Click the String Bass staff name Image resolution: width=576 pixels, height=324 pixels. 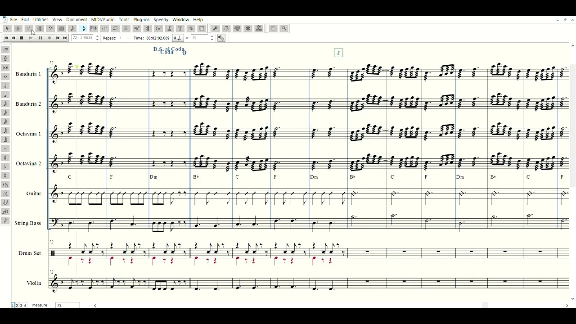coord(27,223)
